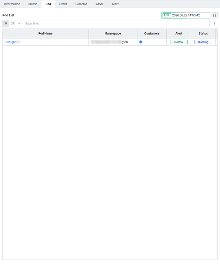Click the Normal alert badge
Viewport: 220px width, 264px height.
click(x=179, y=42)
